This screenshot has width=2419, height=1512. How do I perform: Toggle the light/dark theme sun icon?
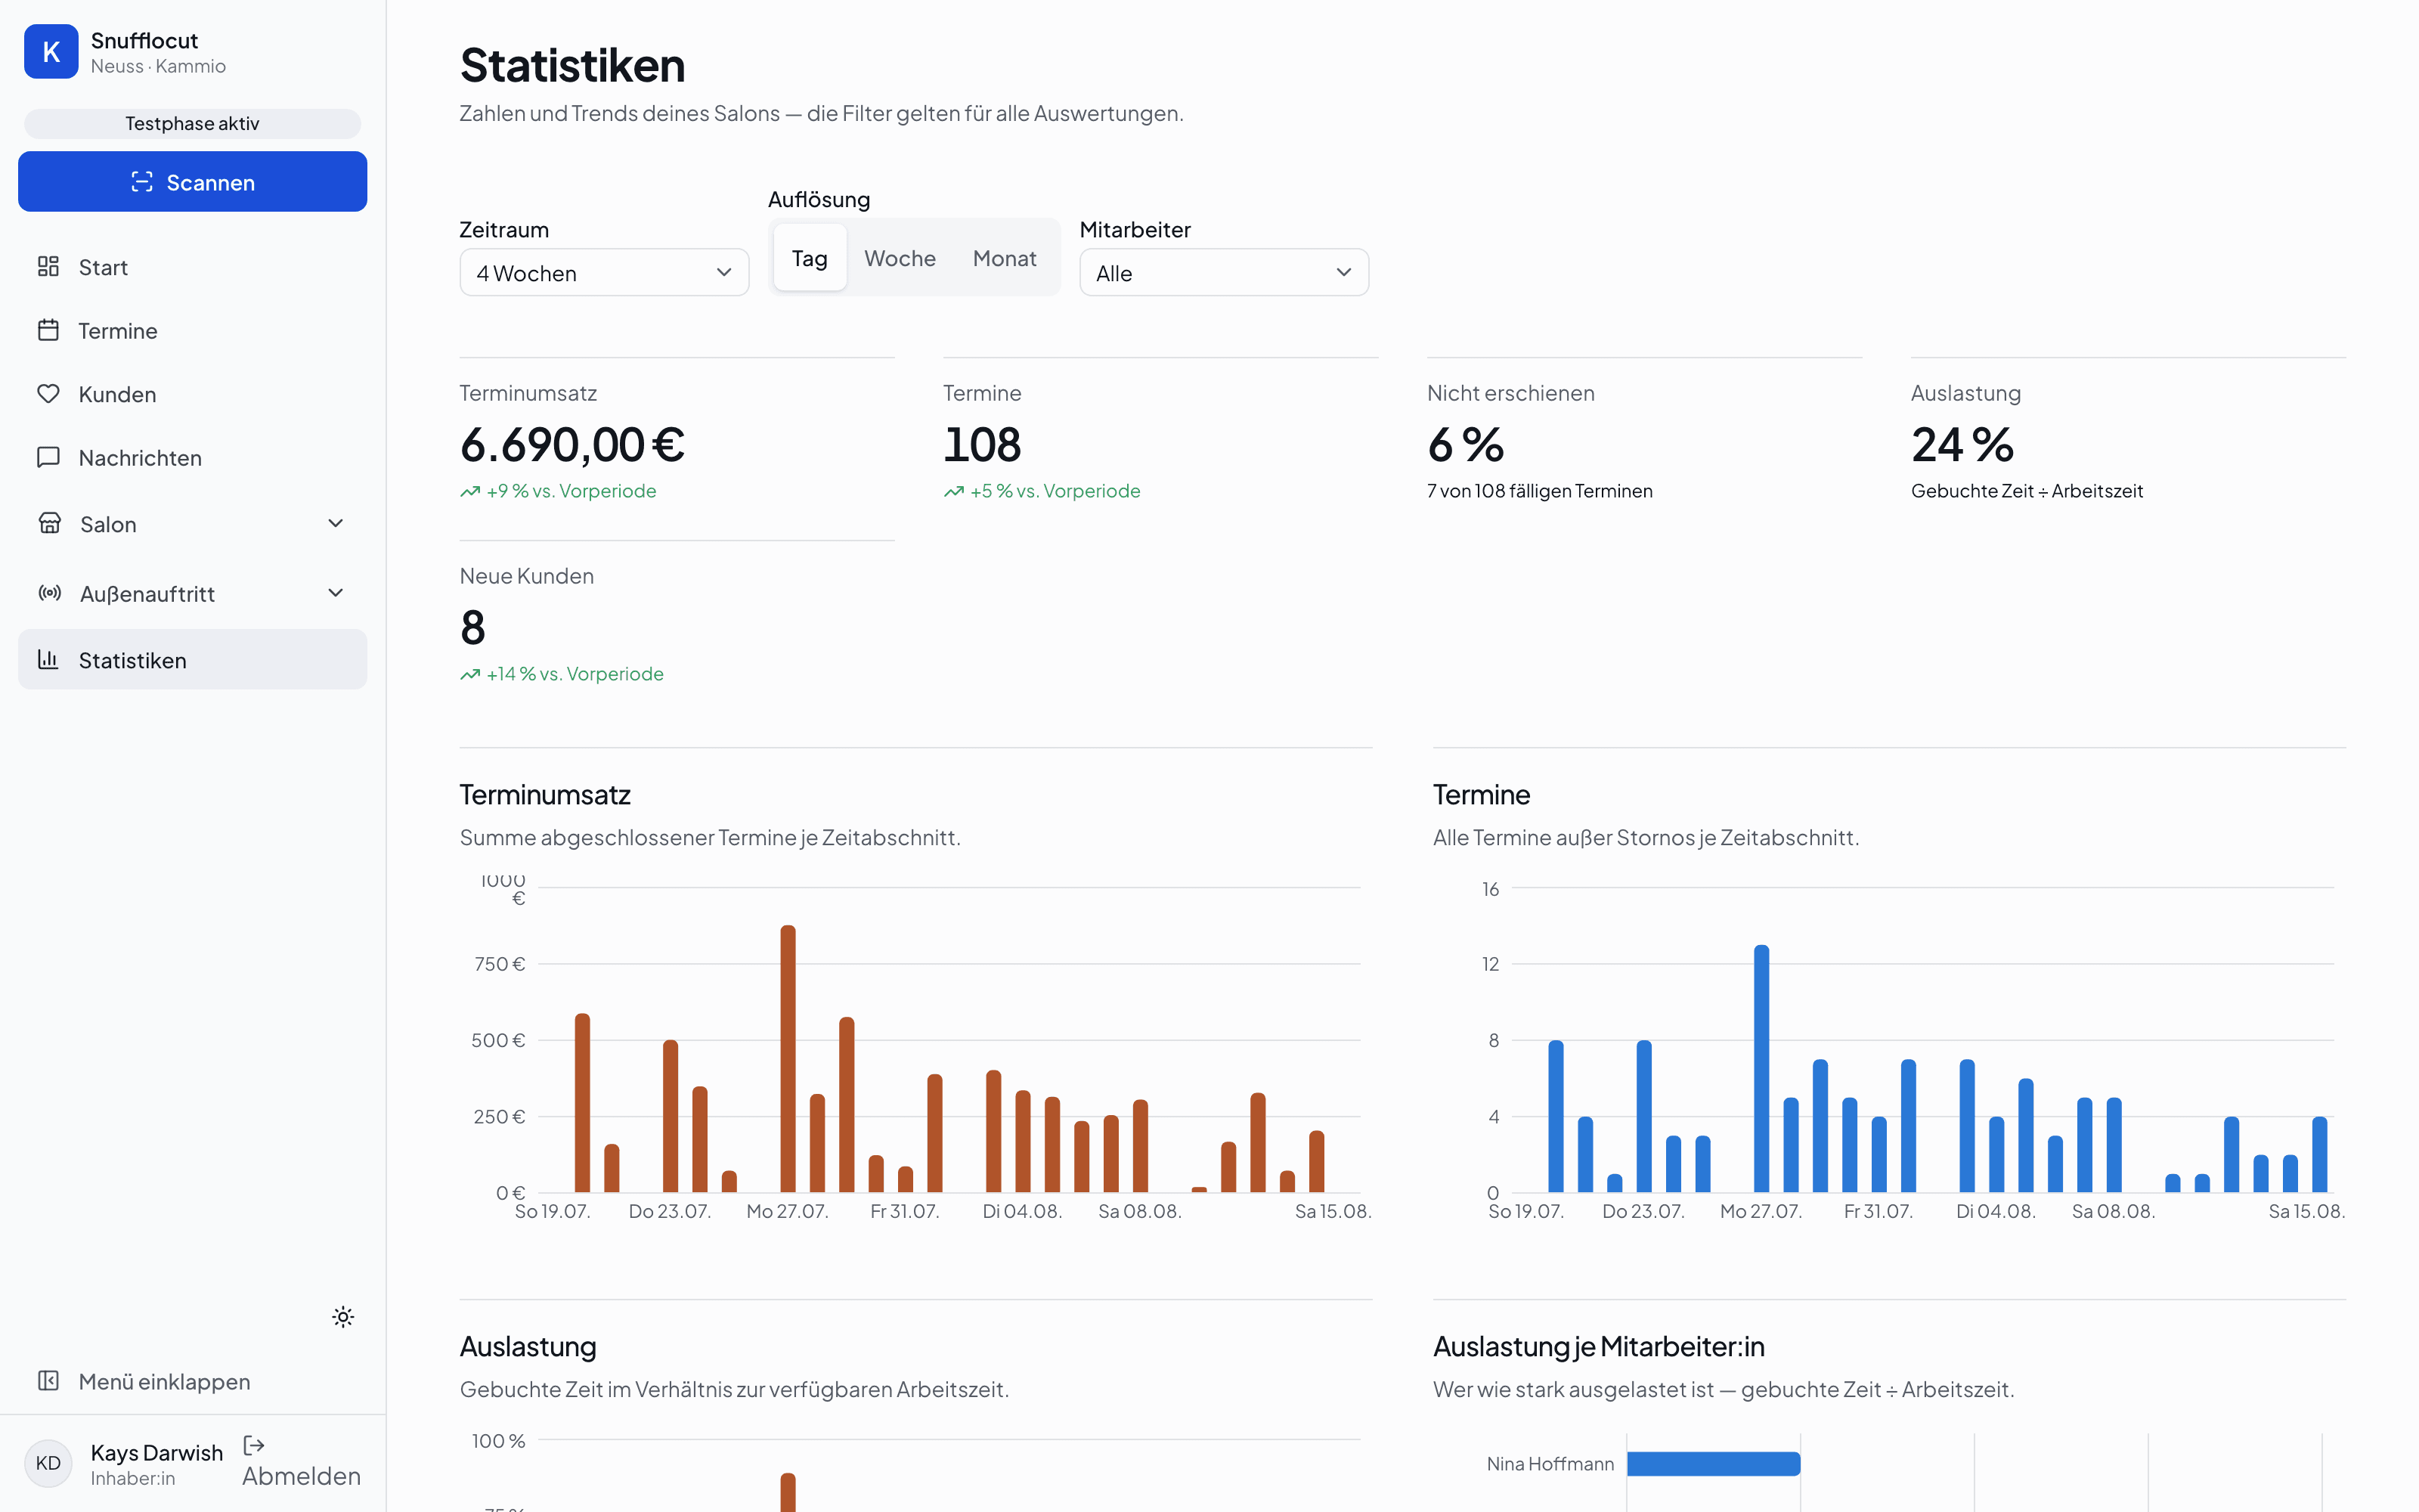343,1317
